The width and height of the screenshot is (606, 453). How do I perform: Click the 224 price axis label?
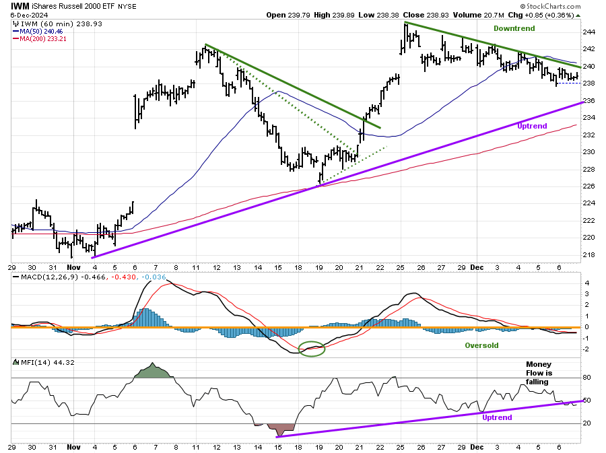588,203
